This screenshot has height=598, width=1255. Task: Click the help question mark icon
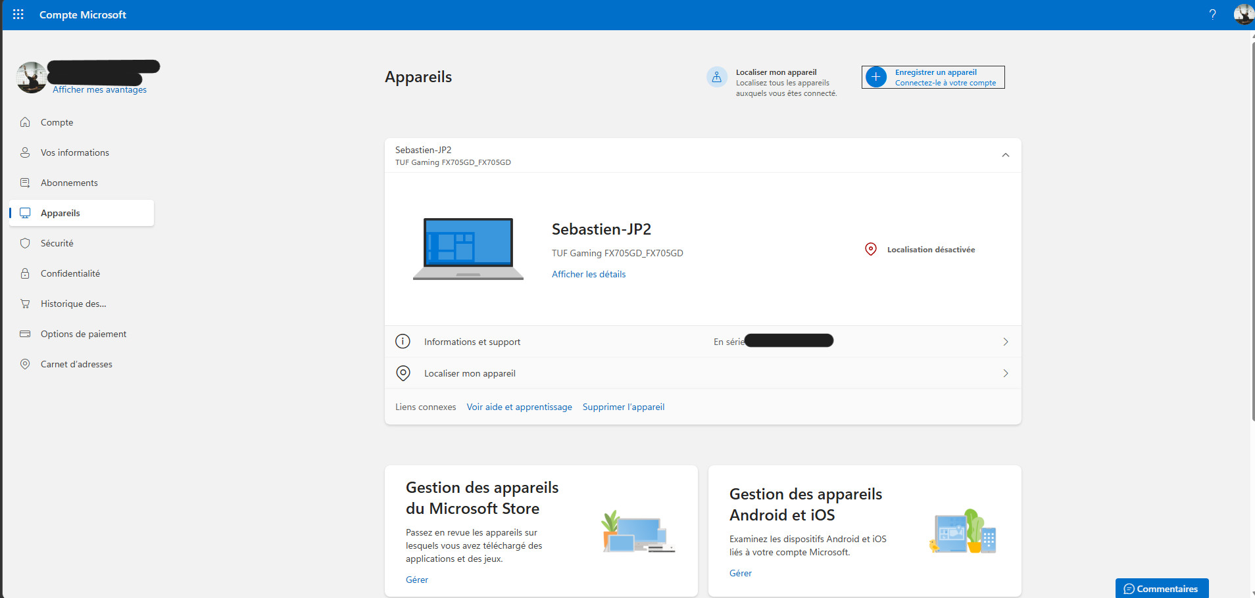[x=1212, y=14]
